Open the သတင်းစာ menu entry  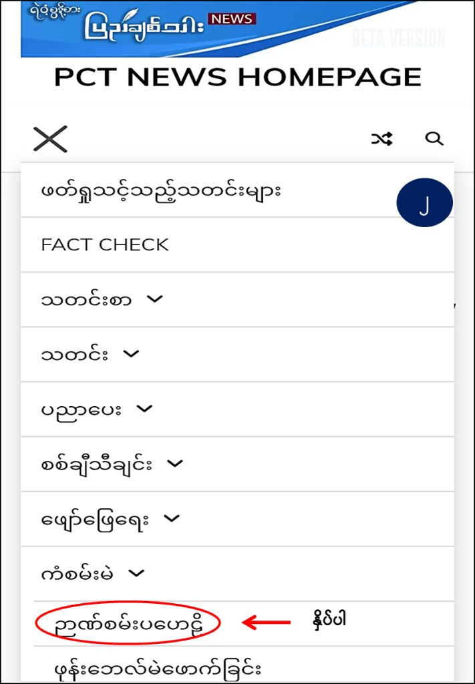86,300
